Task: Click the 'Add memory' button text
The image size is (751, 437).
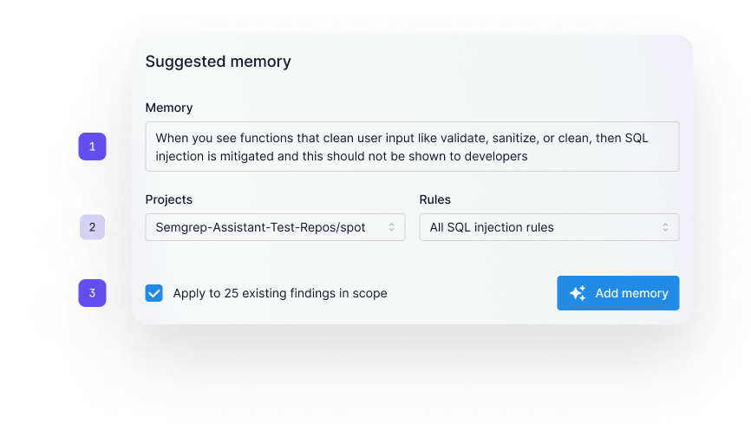Action: (x=631, y=293)
